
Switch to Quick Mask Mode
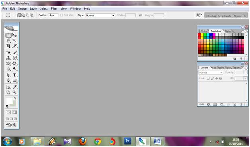14,112
